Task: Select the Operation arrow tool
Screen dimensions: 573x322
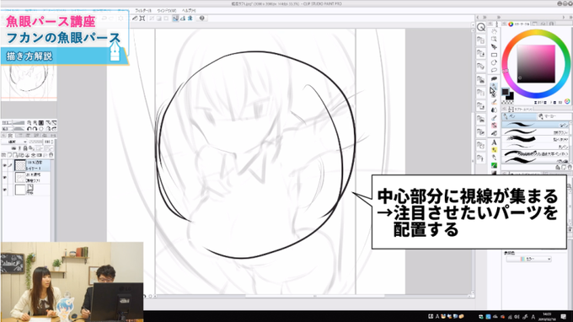Action: [x=494, y=47]
